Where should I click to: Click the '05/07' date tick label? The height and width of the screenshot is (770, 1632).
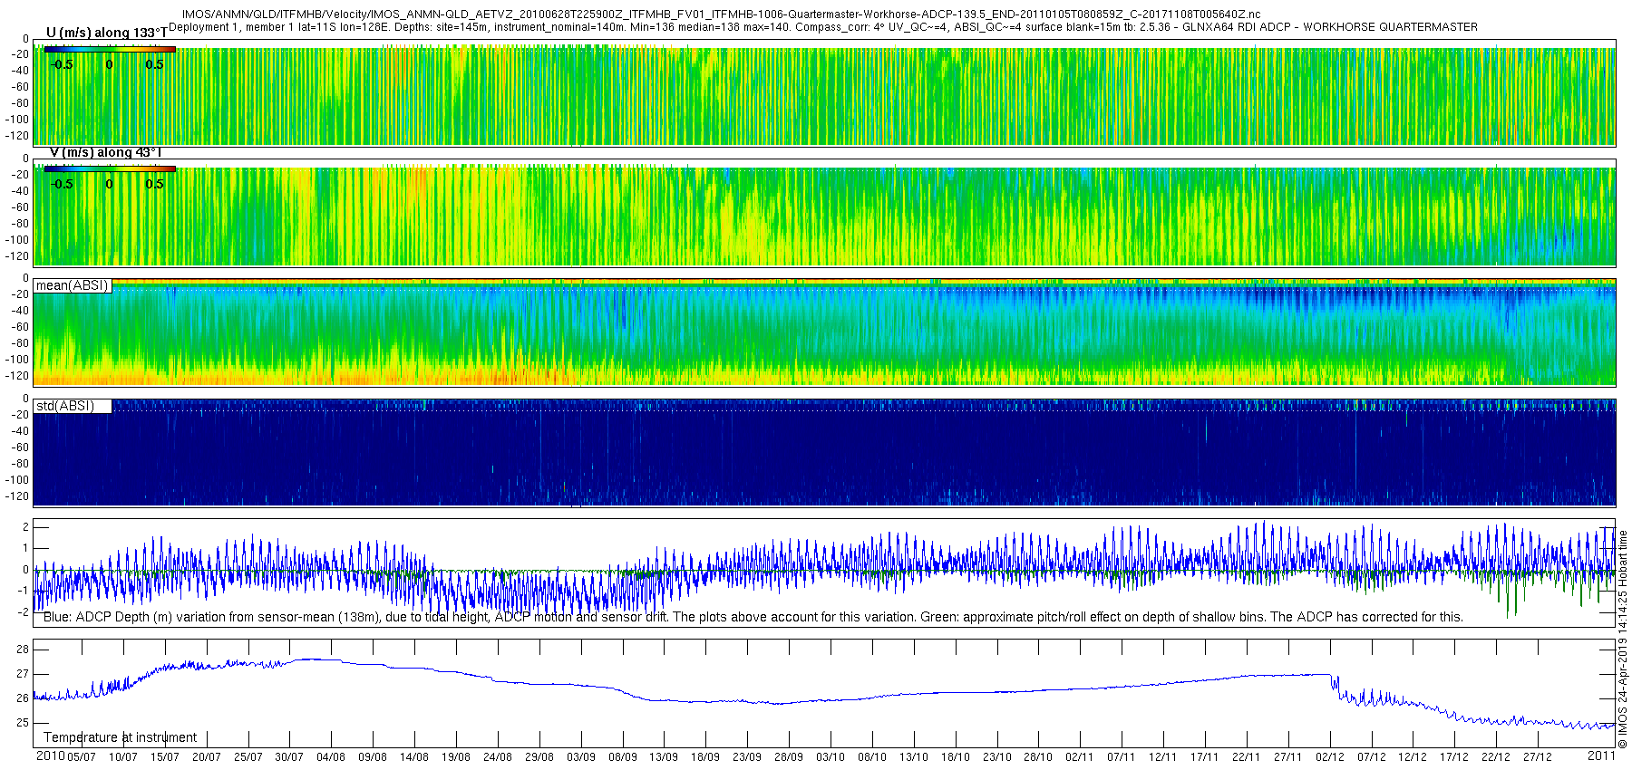pyautogui.click(x=82, y=757)
